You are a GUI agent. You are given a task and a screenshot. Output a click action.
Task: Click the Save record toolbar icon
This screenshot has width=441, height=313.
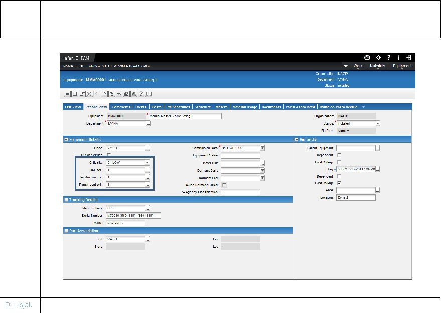click(x=75, y=94)
